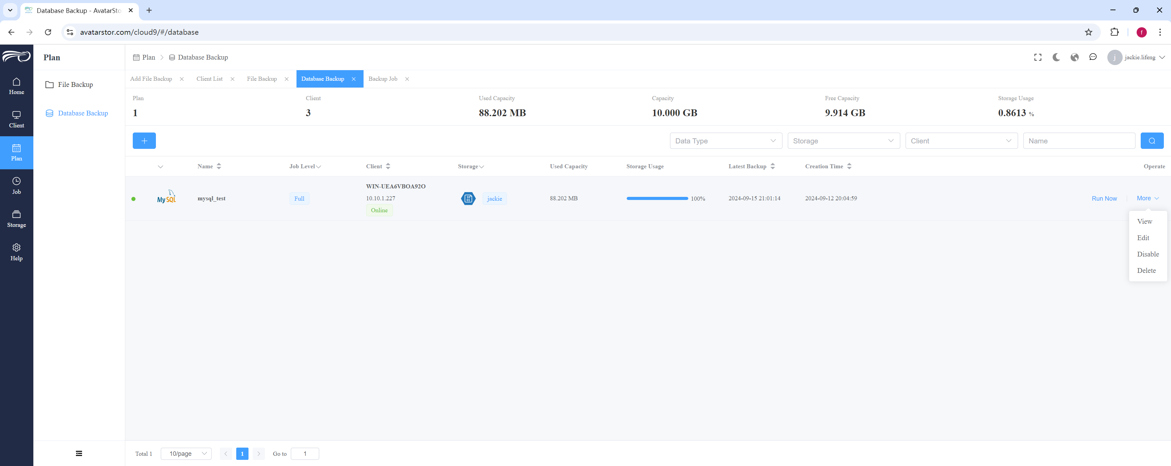Open the Help sidebar section
This screenshot has height=466, width=1171.
16,252
